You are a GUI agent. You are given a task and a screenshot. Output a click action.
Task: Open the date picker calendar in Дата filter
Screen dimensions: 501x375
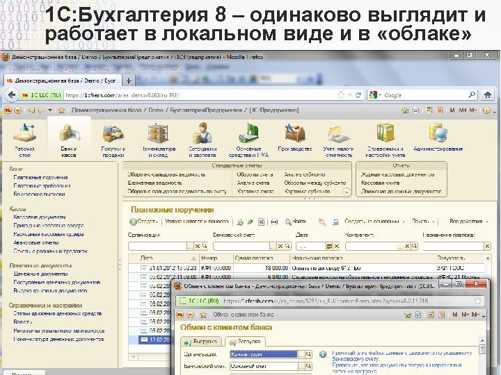(x=329, y=246)
